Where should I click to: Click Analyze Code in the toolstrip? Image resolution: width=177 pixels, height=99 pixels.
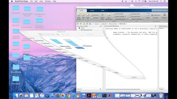coord(135,14)
